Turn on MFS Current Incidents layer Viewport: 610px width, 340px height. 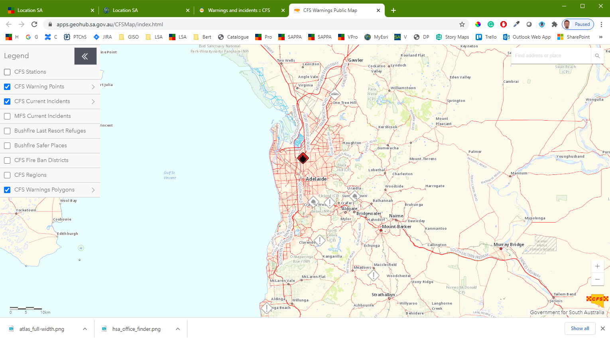coord(7,116)
